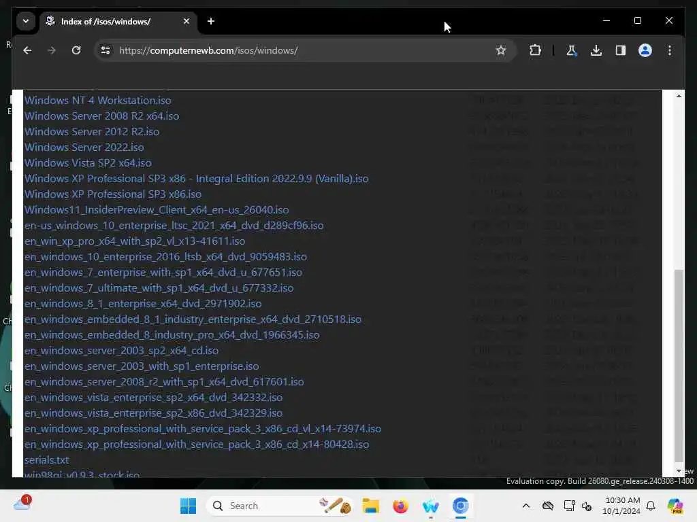697x522 pixels.
Task: Open Windows11_InsiderPreview_Client_x64 26040 link
Action: [157, 209]
